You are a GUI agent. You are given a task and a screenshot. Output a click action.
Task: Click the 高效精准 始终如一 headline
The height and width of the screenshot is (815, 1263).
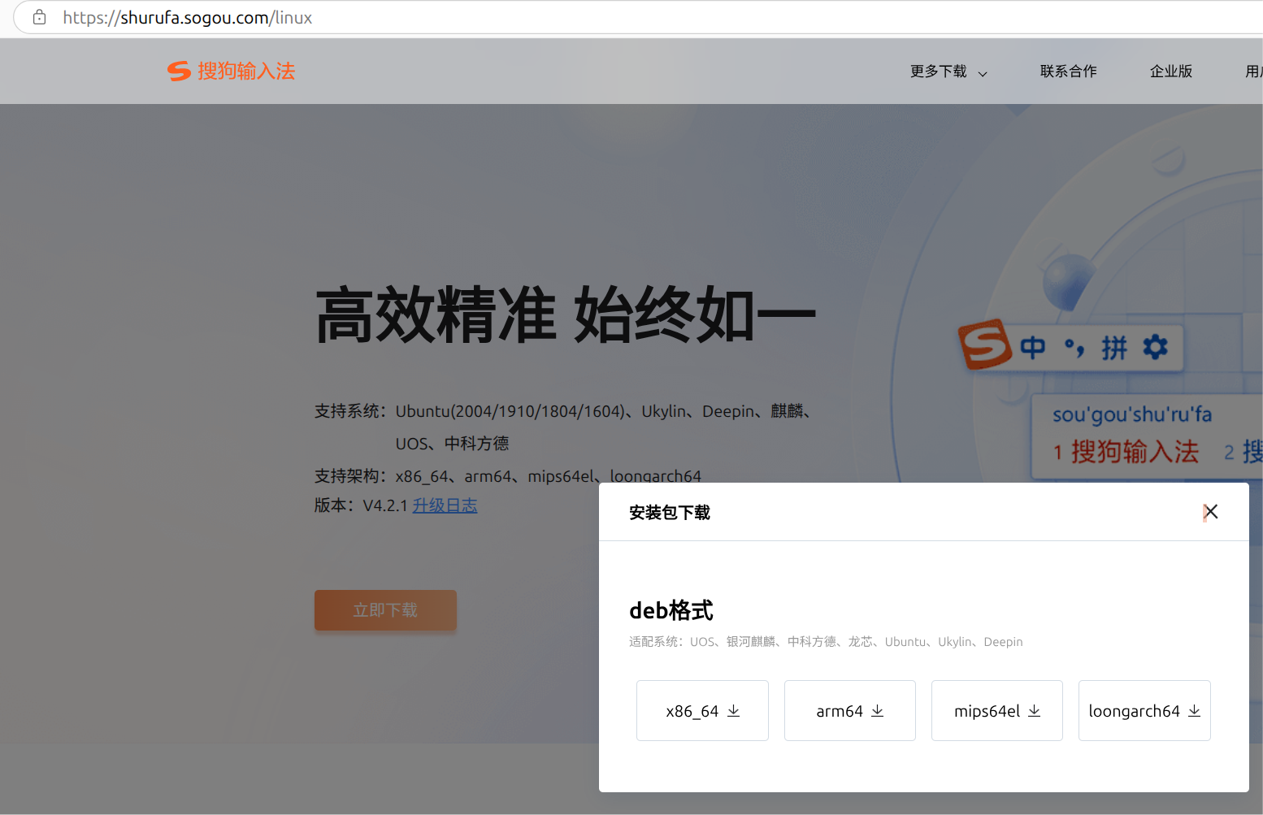[x=565, y=315]
